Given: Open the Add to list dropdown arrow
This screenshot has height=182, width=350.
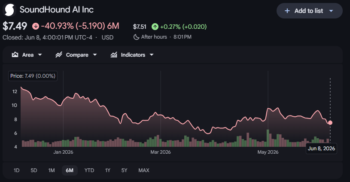Looking at the screenshot, I should pyautogui.click(x=331, y=11).
